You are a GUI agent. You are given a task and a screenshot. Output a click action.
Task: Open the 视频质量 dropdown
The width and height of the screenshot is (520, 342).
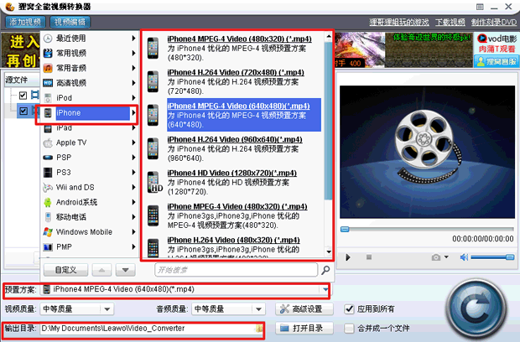(x=77, y=309)
